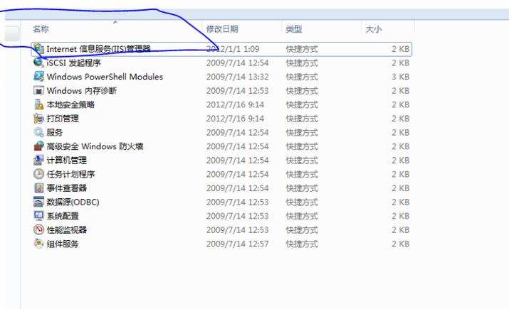The width and height of the screenshot is (509, 309).
Task: Click the 任务计划程序 clock icon
Action: [x=38, y=174]
